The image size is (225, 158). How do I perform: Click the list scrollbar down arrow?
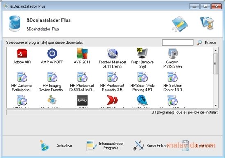click(216, 105)
